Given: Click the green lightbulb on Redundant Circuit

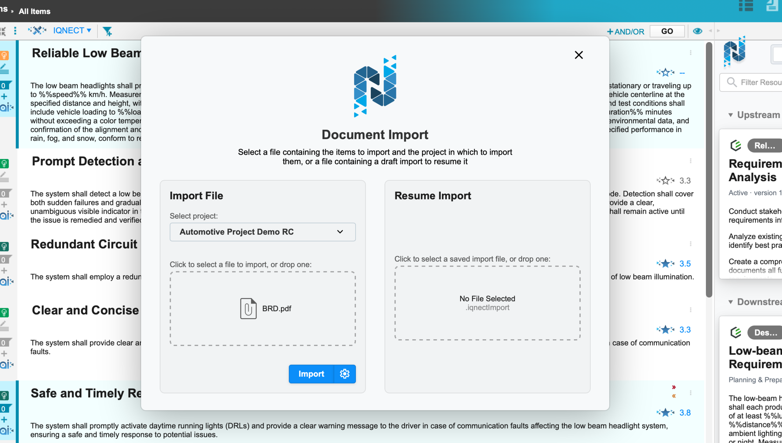Looking at the screenshot, I should tap(4, 247).
